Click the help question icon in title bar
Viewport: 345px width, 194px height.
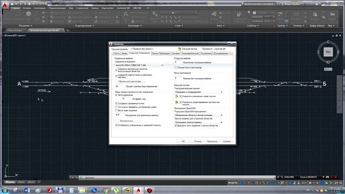click(316, 4)
